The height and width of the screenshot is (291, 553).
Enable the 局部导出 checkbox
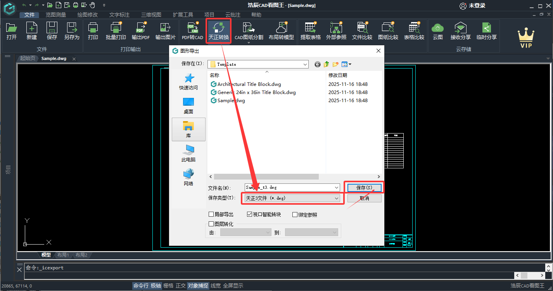click(211, 214)
